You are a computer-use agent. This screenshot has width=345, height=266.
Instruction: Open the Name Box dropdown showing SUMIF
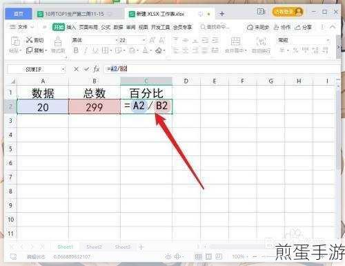click(63, 69)
